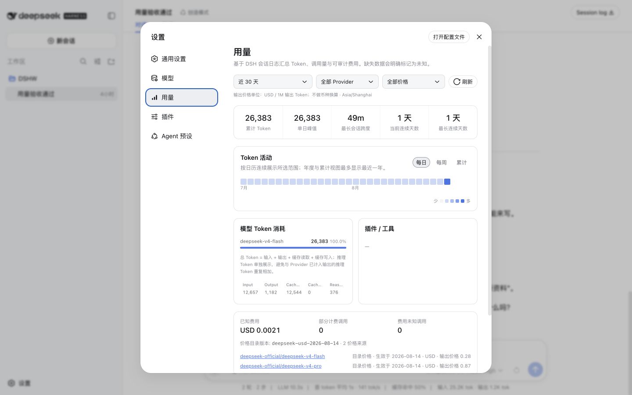The image size is (632, 395).
Task: Click the 通用设置 gear icon
Action: tap(154, 59)
